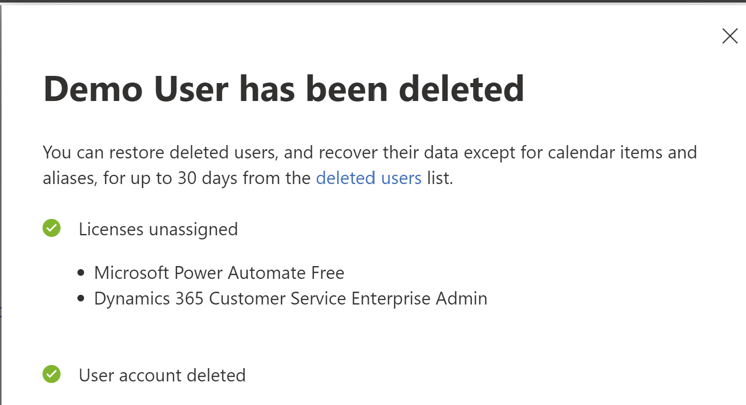746x405 pixels.
Task: Click the User account deleted status label
Action: 162,375
